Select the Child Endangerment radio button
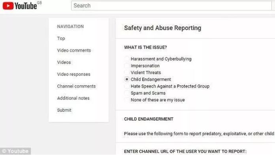This screenshot has width=275, height=155. click(126, 79)
